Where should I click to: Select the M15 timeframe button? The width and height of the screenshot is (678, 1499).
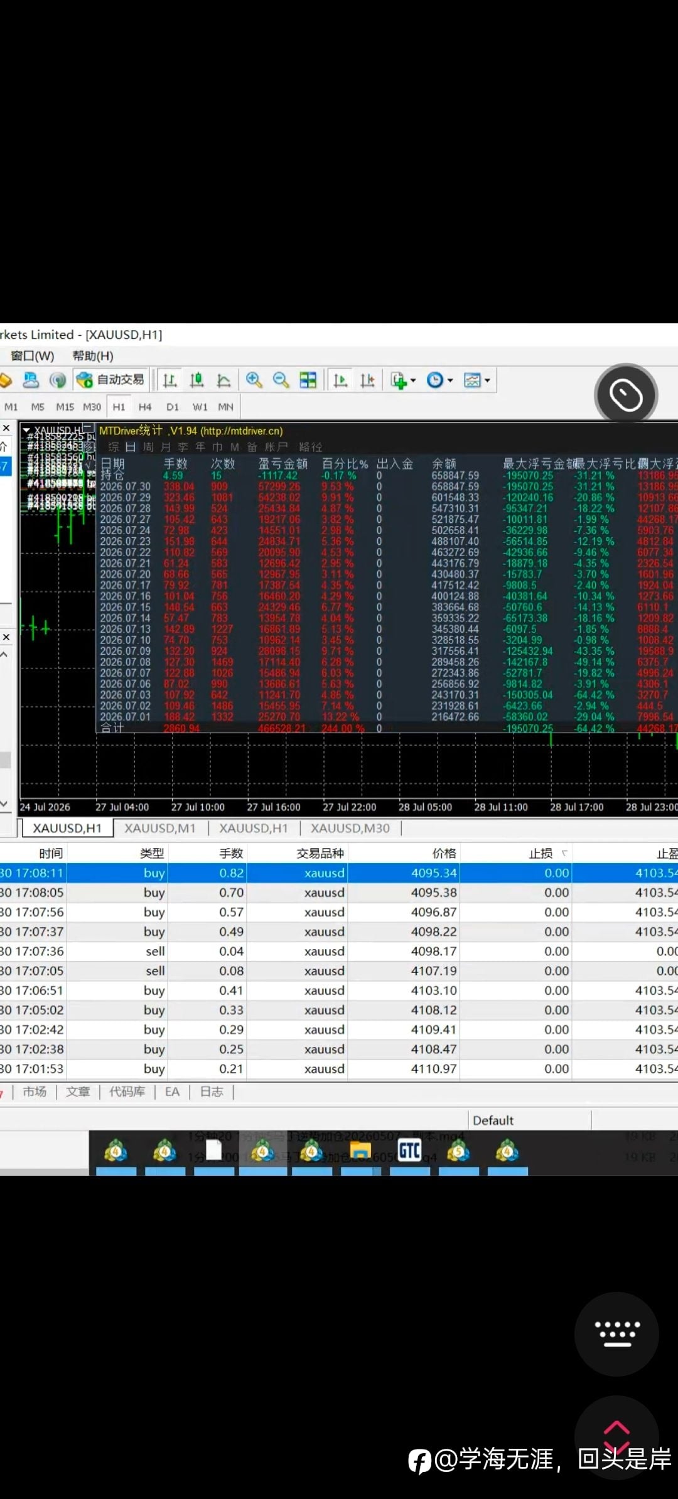[x=65, y=407]
